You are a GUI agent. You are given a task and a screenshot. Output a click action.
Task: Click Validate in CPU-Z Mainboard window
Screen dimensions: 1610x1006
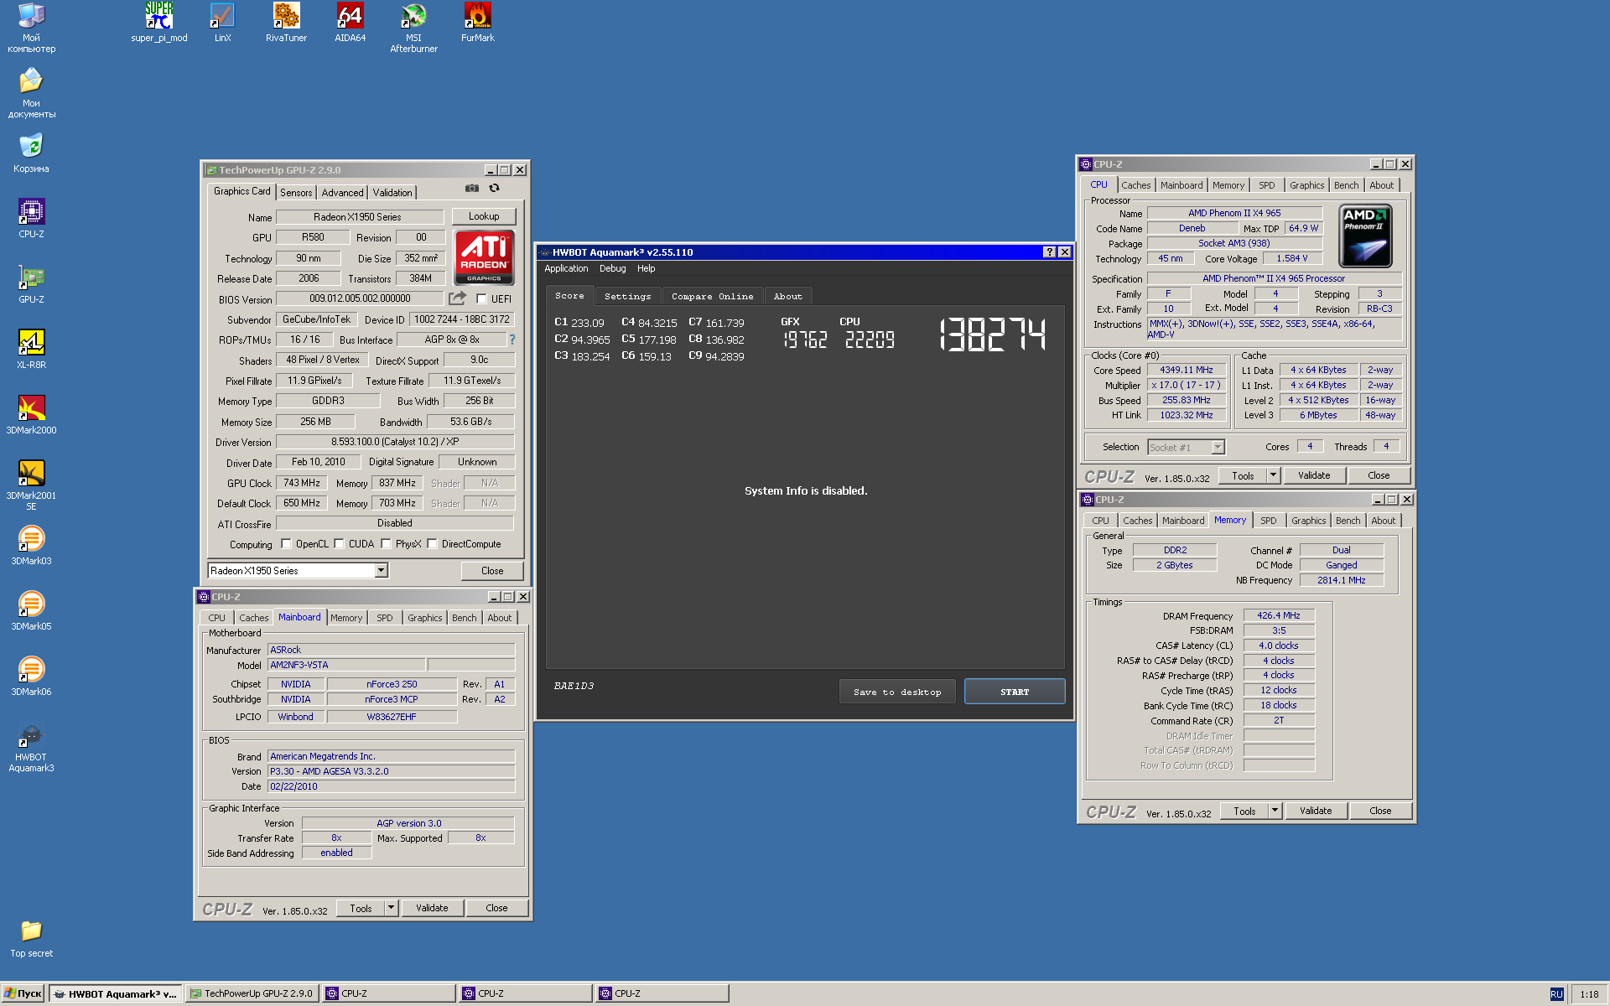pos(432,908)
